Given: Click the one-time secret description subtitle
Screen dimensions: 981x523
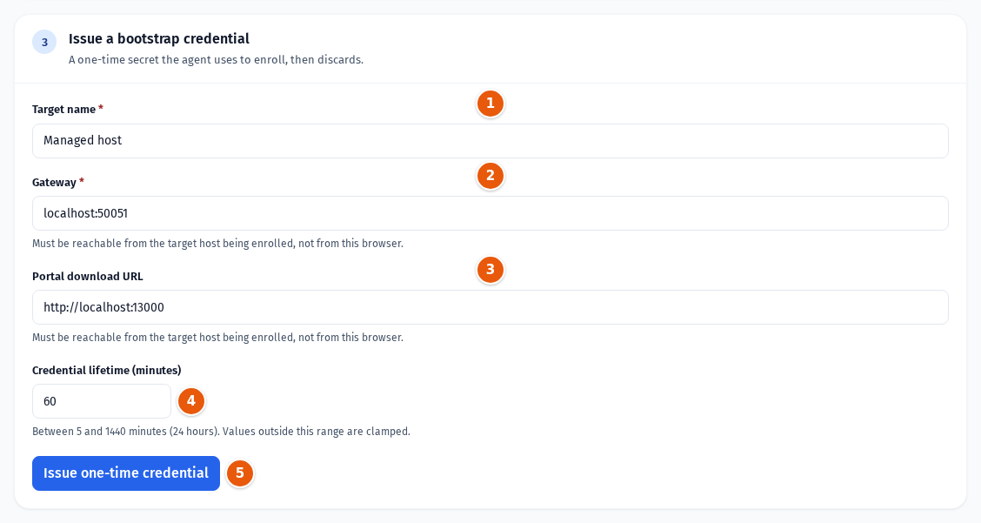Looking at the screenshot, I should pyautogui.click(x=216, y=60).
